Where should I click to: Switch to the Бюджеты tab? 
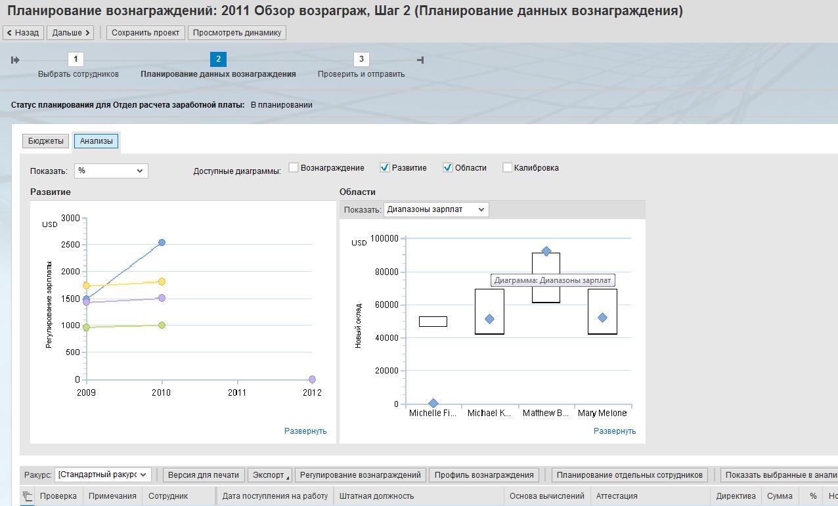(x=46, y=141)
